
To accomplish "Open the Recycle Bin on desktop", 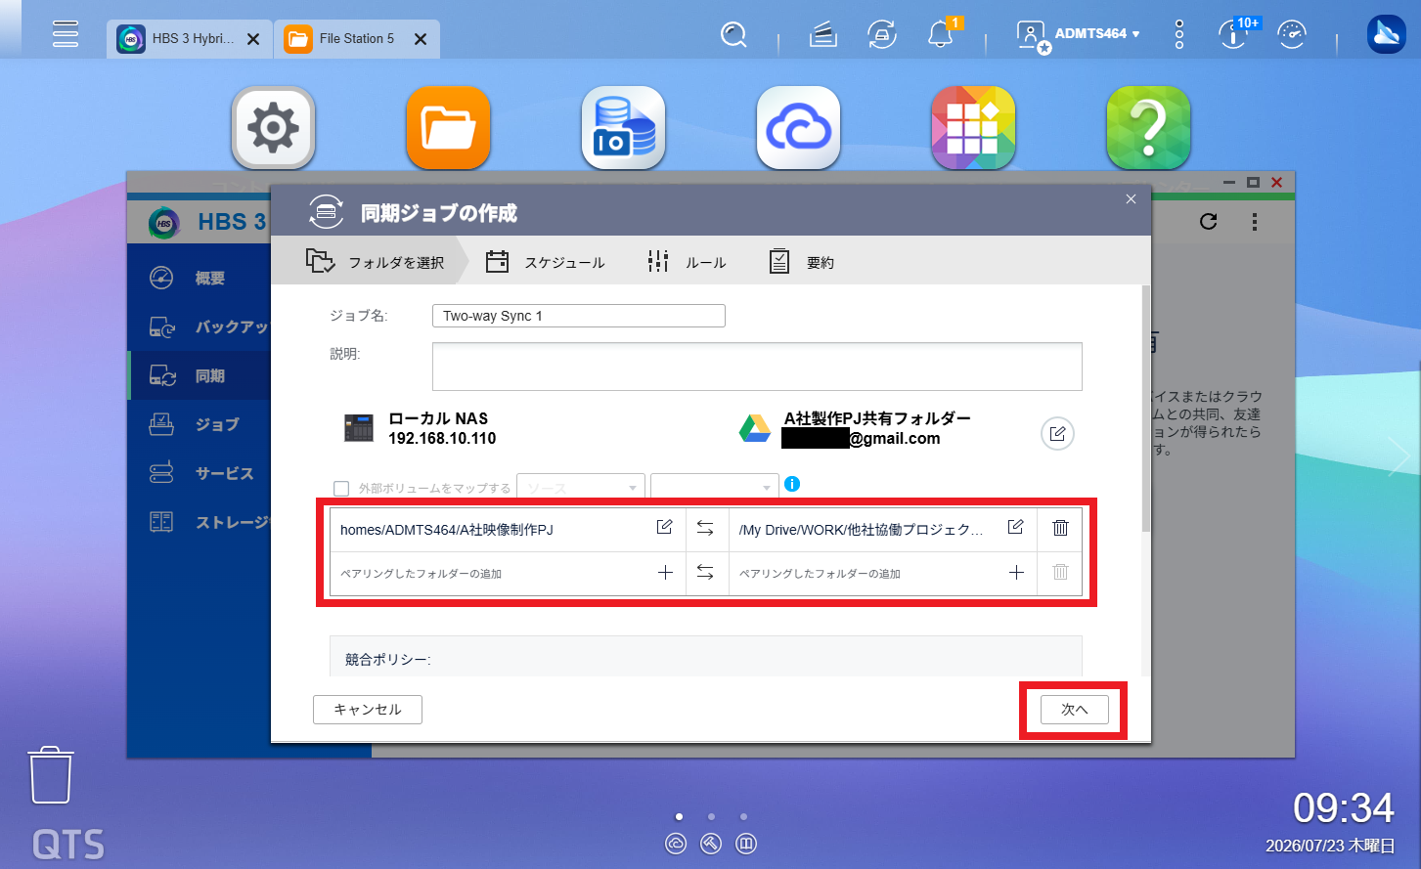I will point(50,775).
